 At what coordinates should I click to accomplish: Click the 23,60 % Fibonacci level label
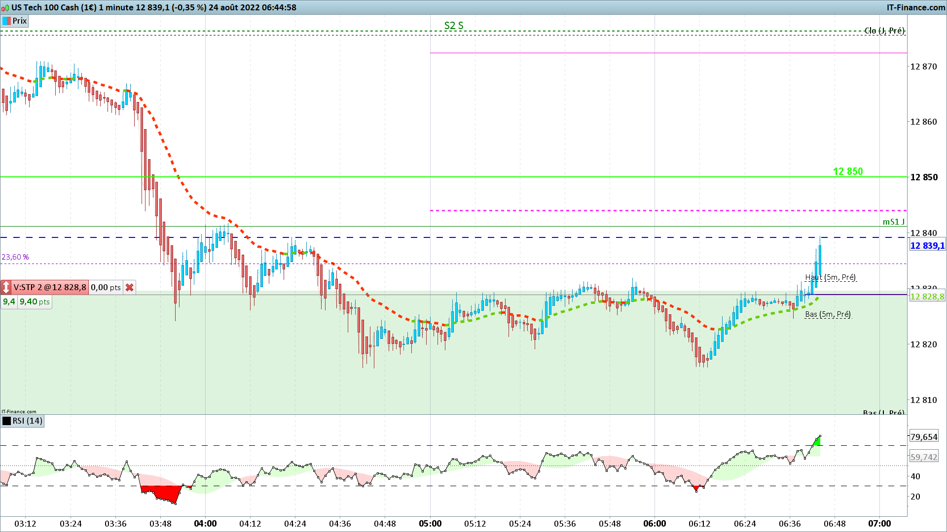[x=15, y=257]
